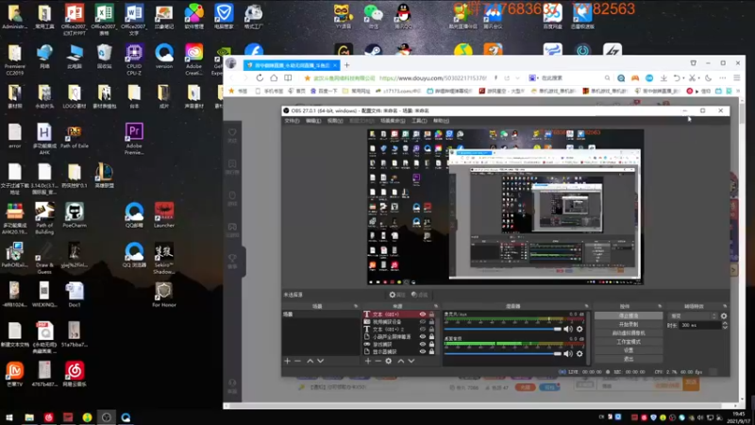Click the browser refresh button

tap(260, 78)
